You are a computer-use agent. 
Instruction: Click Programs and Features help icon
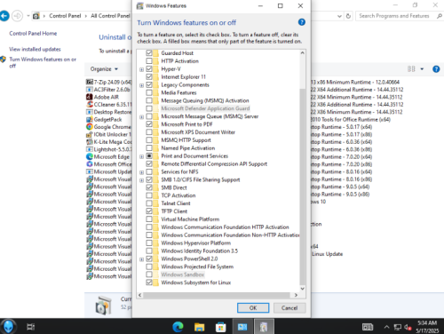pyautogui.click(x=436, y=69)
